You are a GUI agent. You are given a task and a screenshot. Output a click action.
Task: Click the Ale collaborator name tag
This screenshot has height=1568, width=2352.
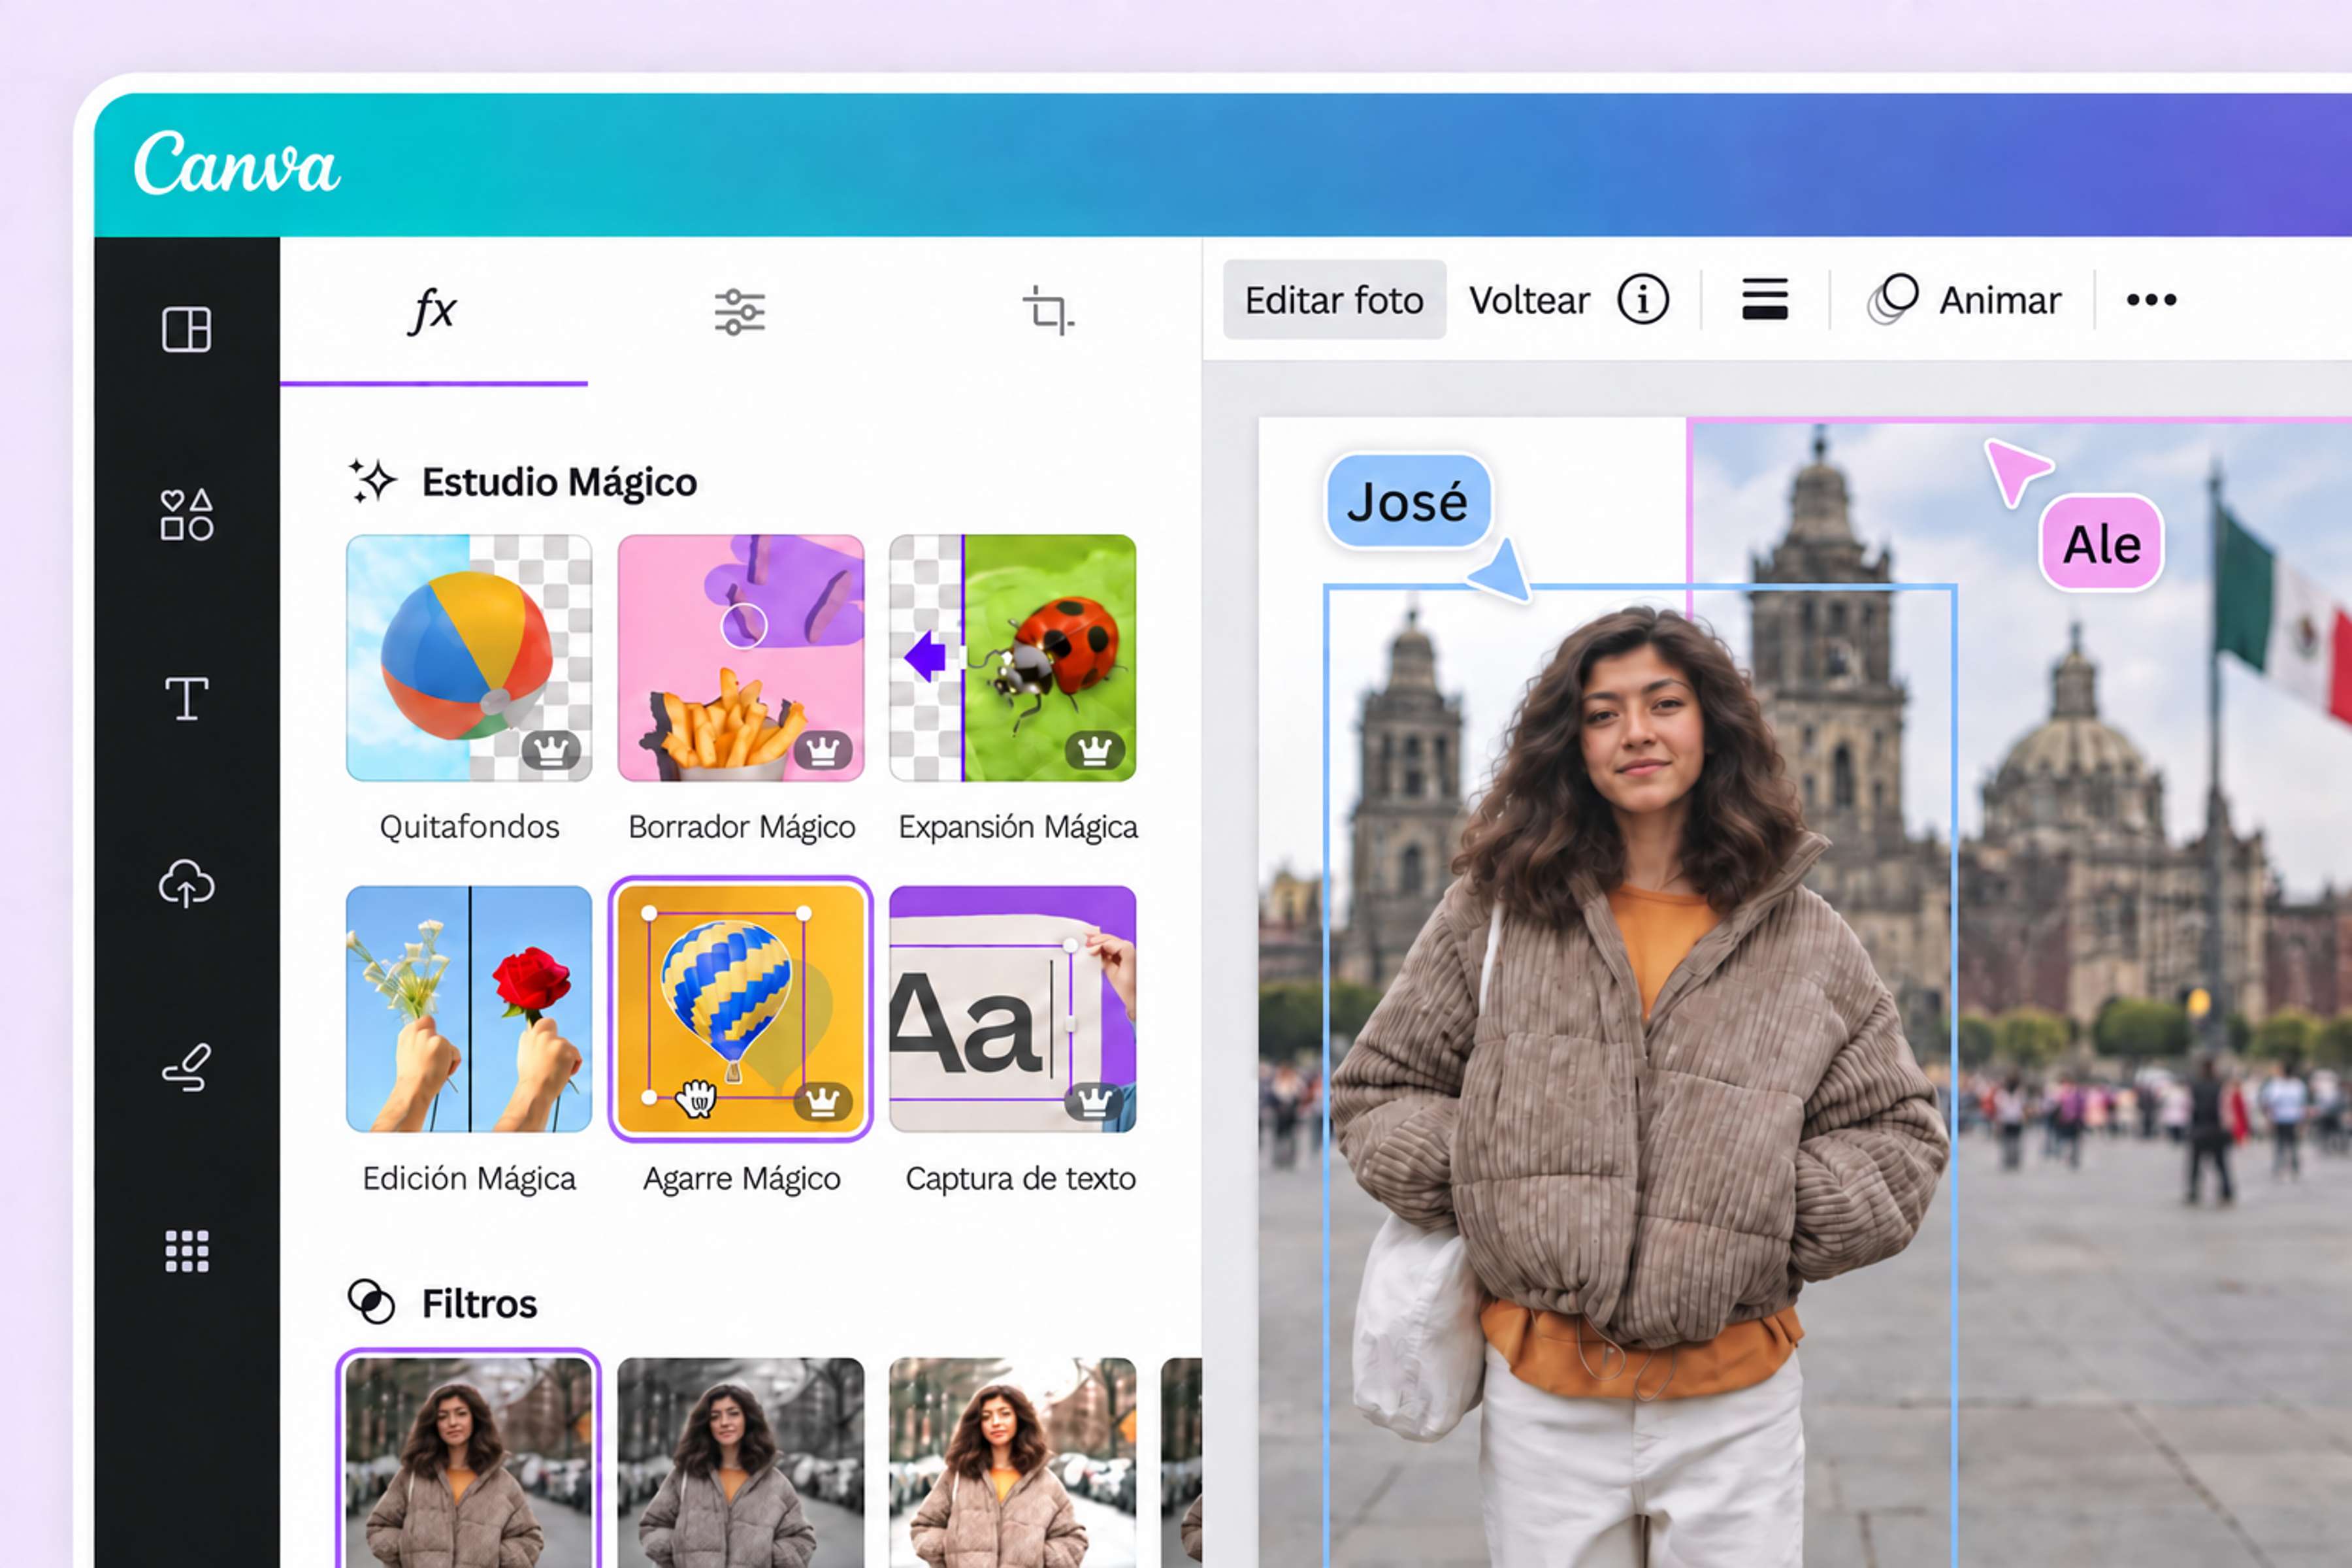[x=2102, y=543]
